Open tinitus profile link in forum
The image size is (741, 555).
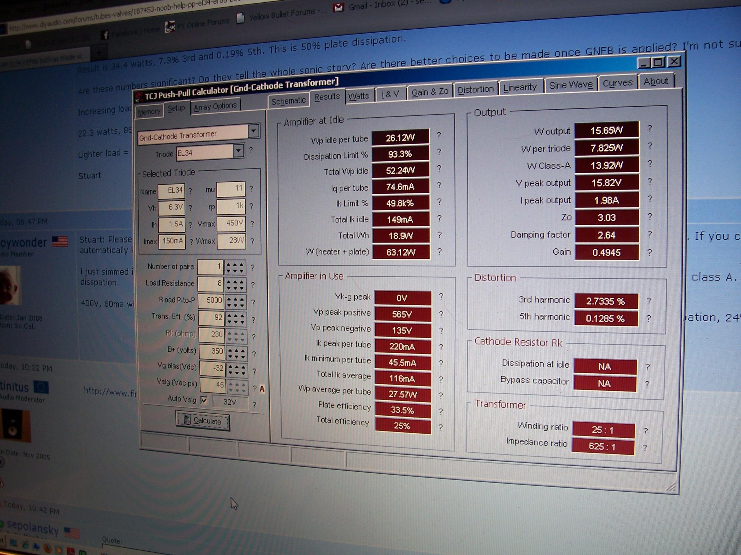[x=14, y=386]
